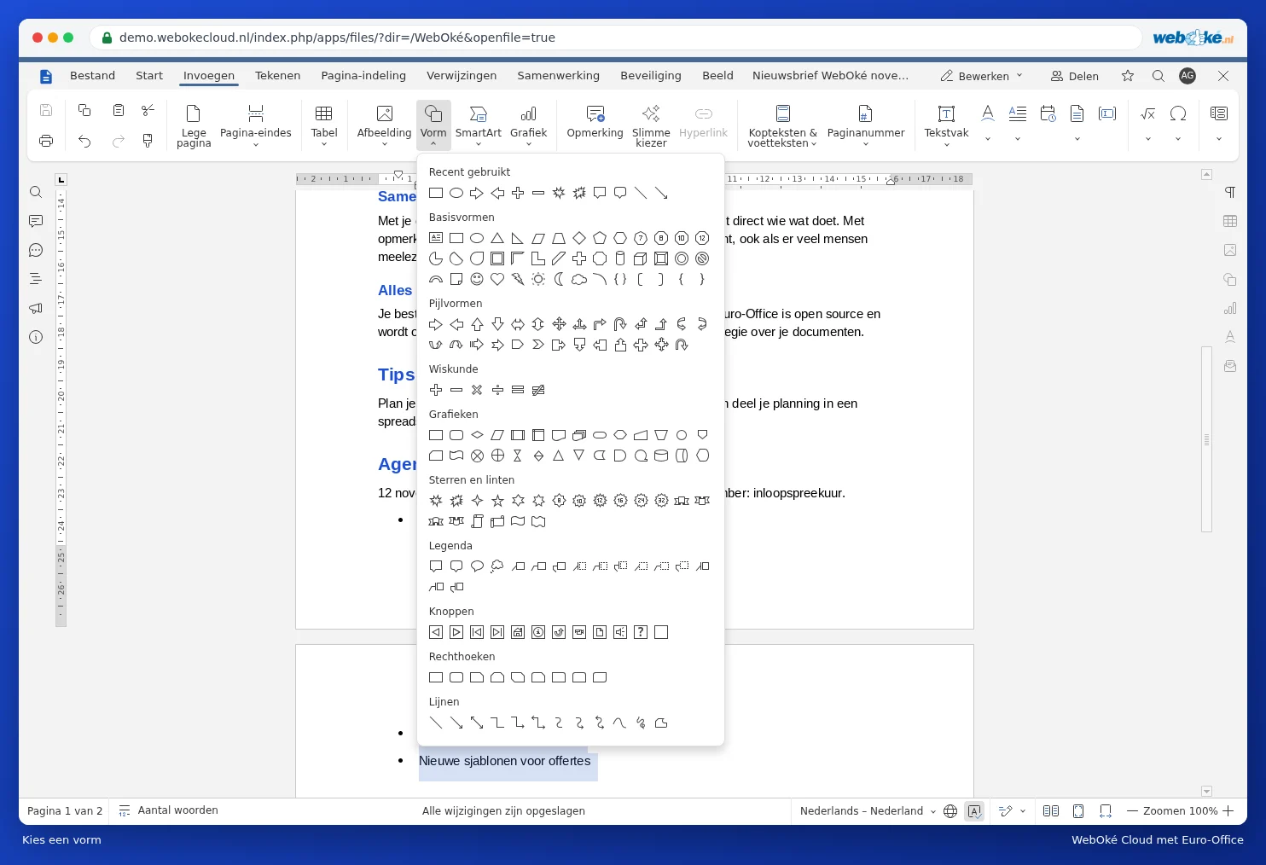
Task: Select the smiley face shape
Action: coord(477,279)
